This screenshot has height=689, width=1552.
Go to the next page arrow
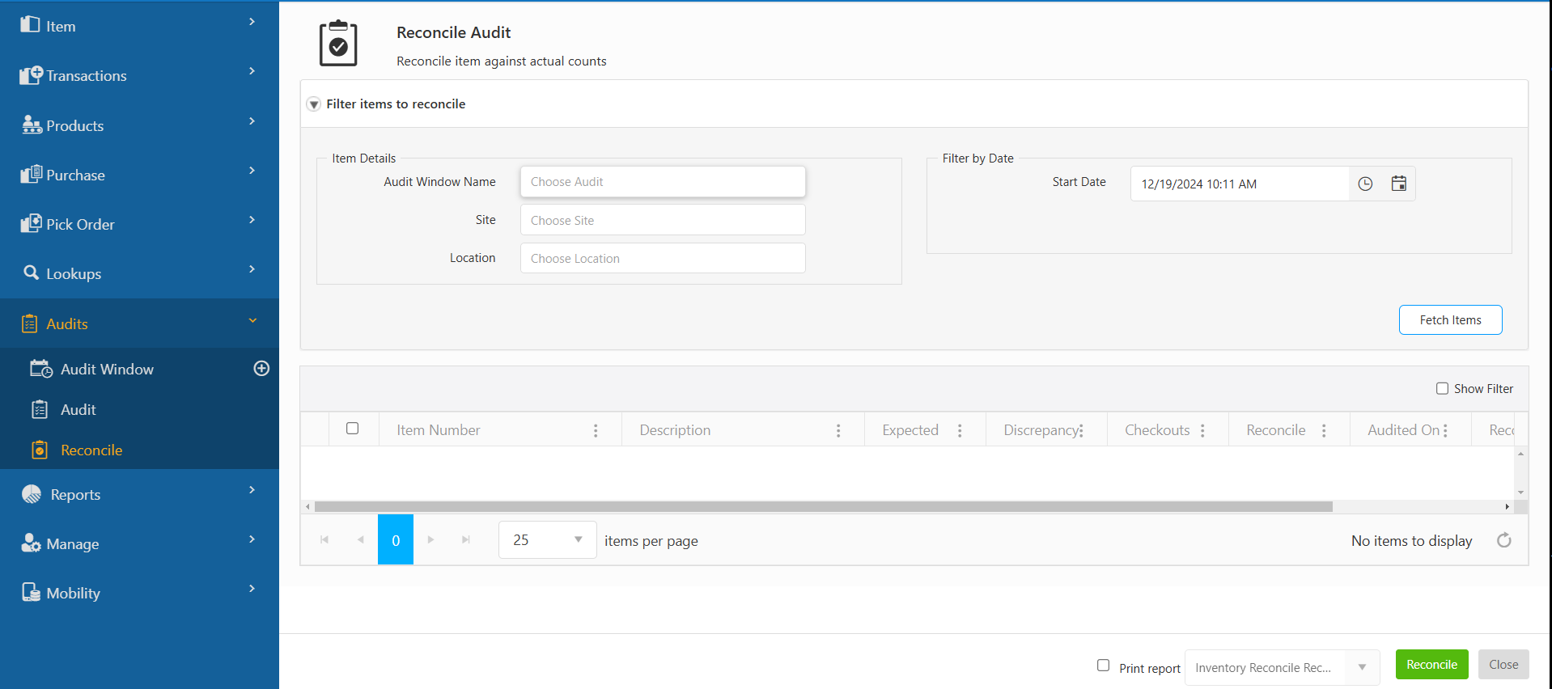click(x=430, y=539)
